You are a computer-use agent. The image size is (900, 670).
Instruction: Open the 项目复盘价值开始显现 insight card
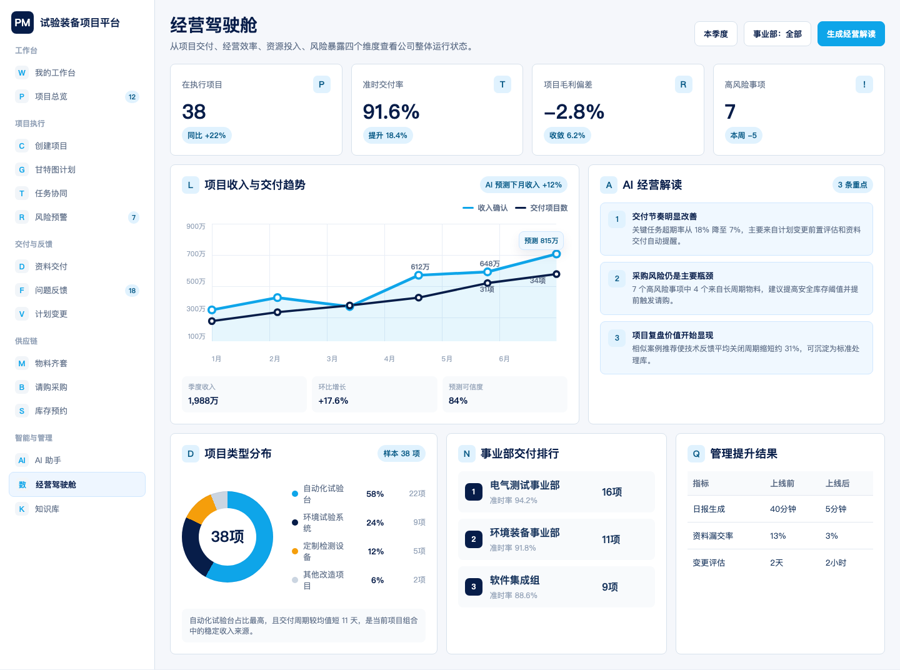coord(736,347)
